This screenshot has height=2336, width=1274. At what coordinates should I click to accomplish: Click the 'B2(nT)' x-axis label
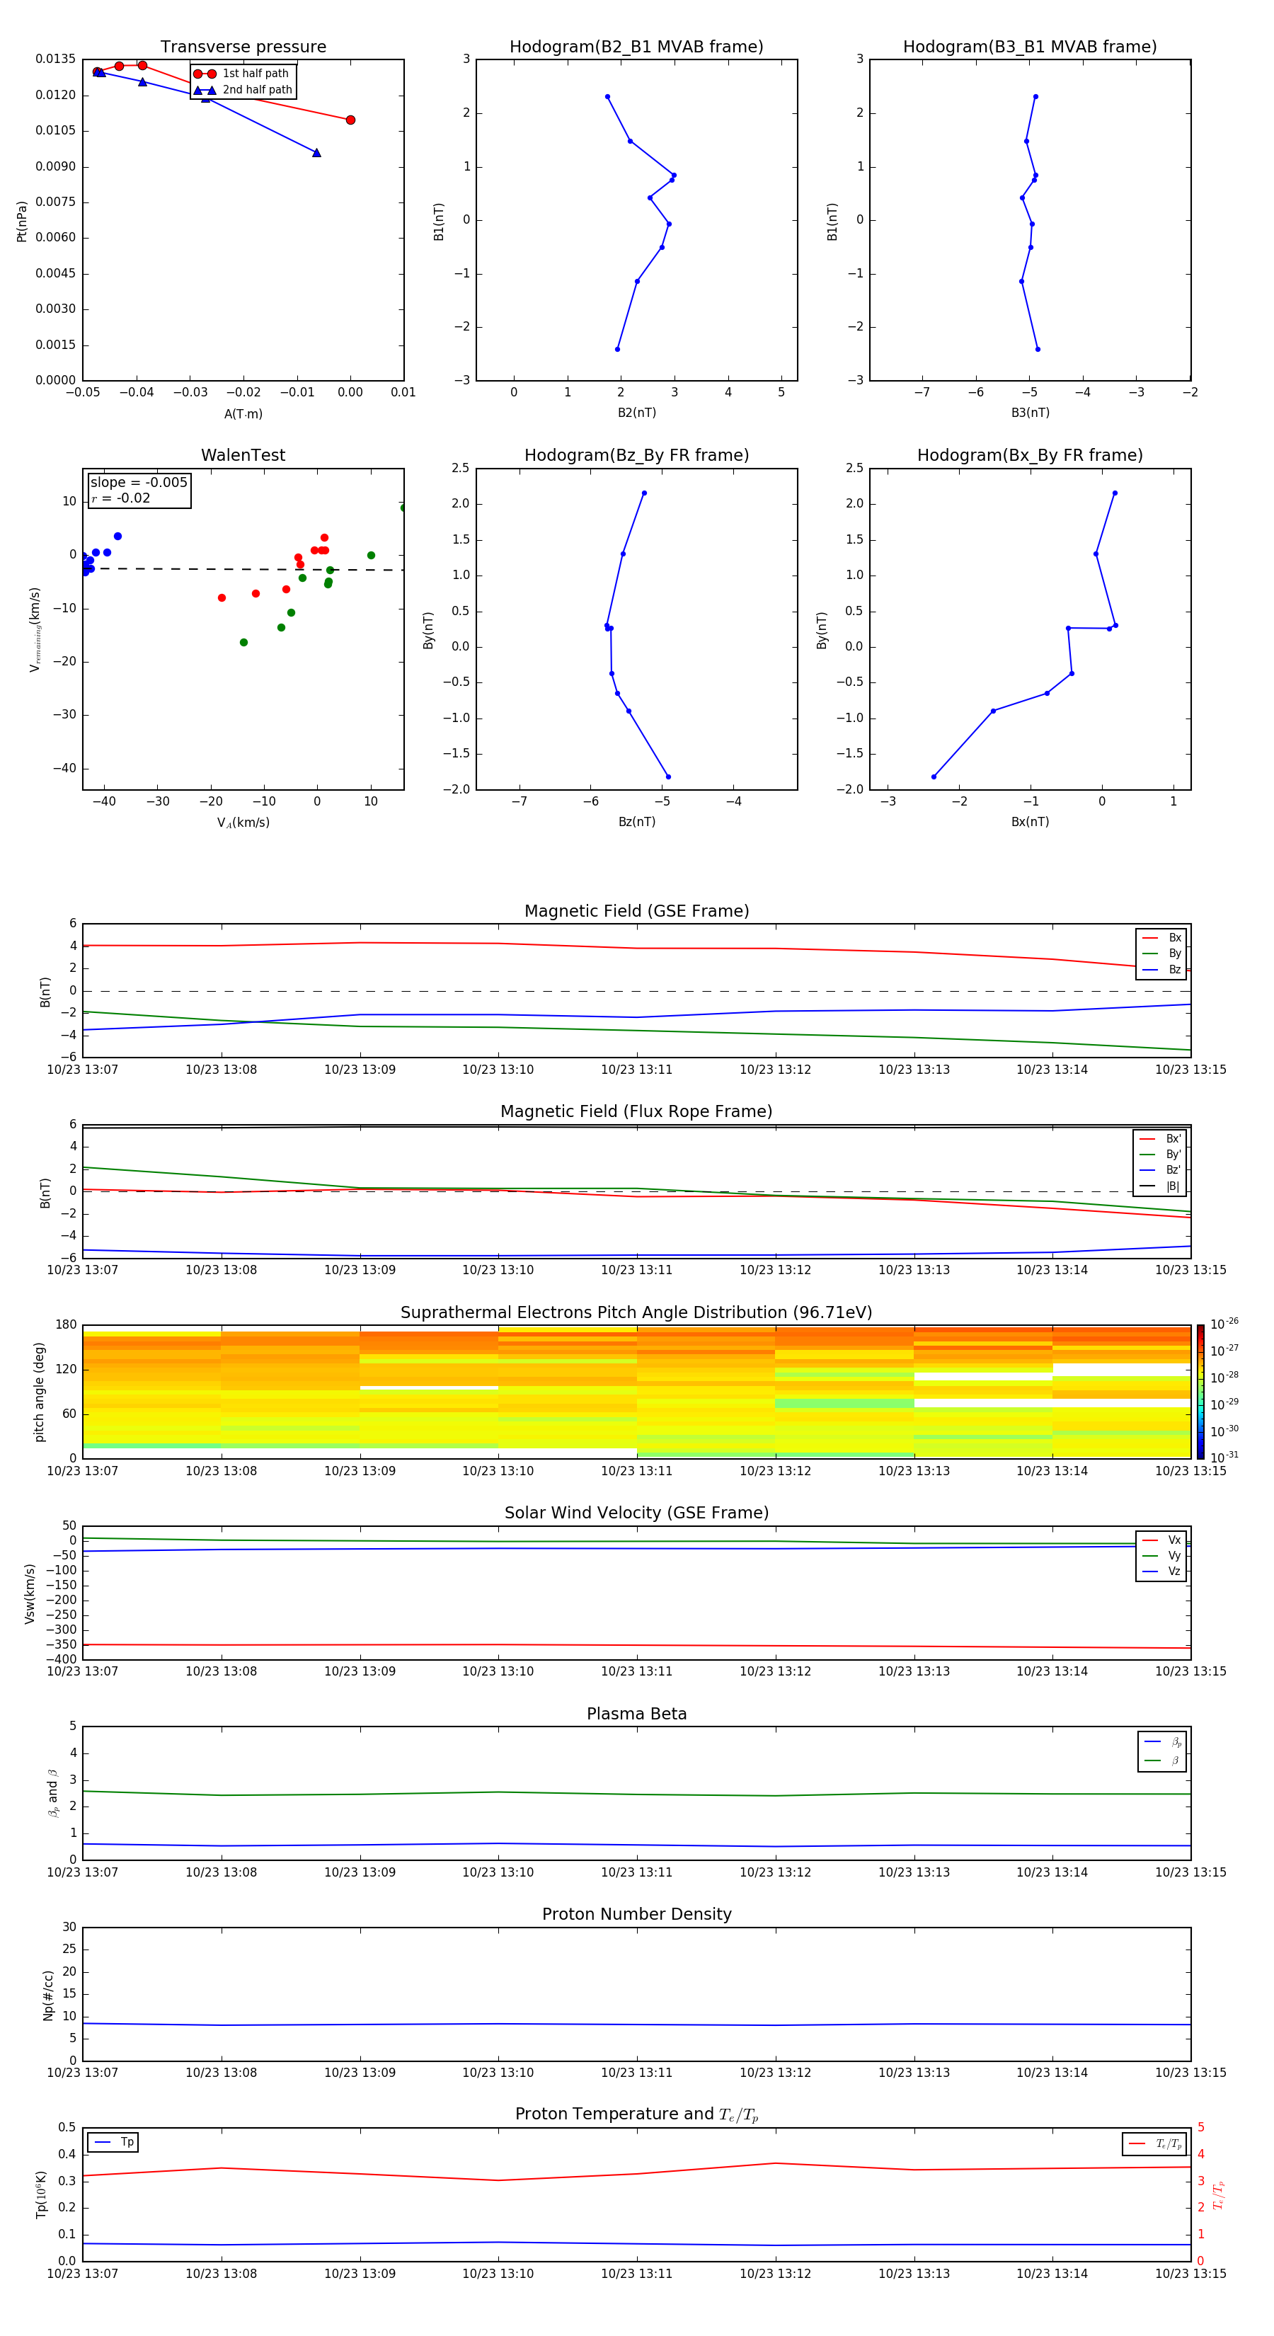pos(636,413)
